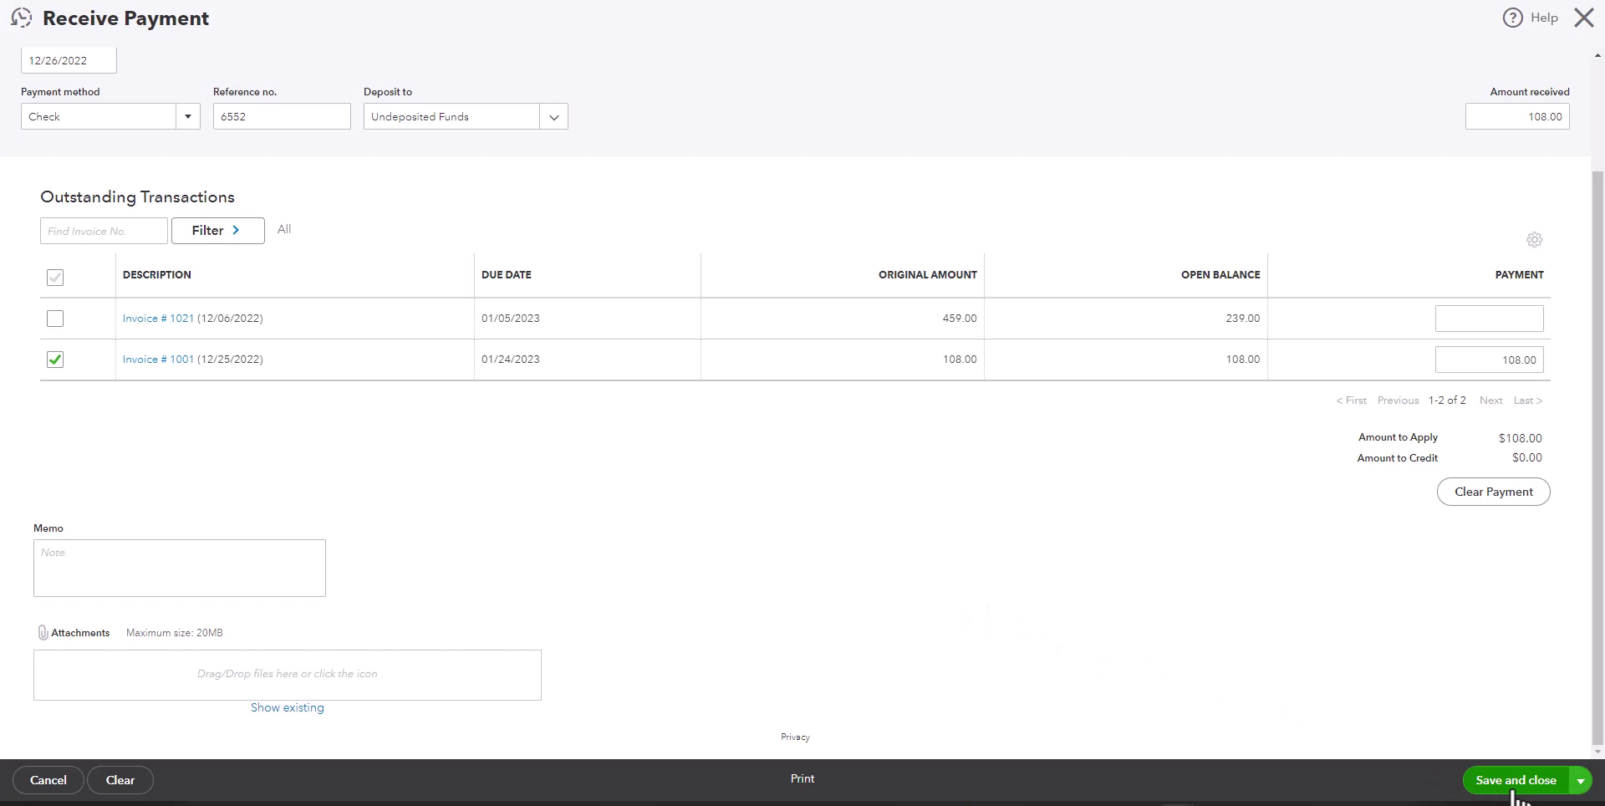Uncheck the Invoice # 1001 checkbox
The width and height of the screenshot is (1605, 806).
[x=55, y=360]
